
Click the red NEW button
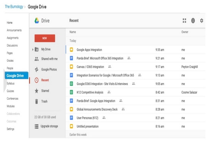pyautogui.click(x=45, y=38)
